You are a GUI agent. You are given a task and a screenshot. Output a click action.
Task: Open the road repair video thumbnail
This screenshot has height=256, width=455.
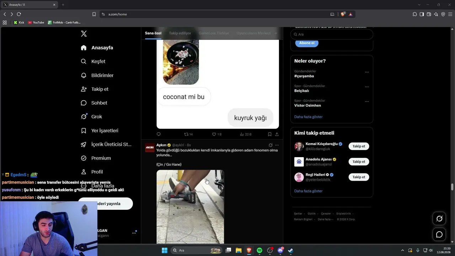(x=190, y=207)
